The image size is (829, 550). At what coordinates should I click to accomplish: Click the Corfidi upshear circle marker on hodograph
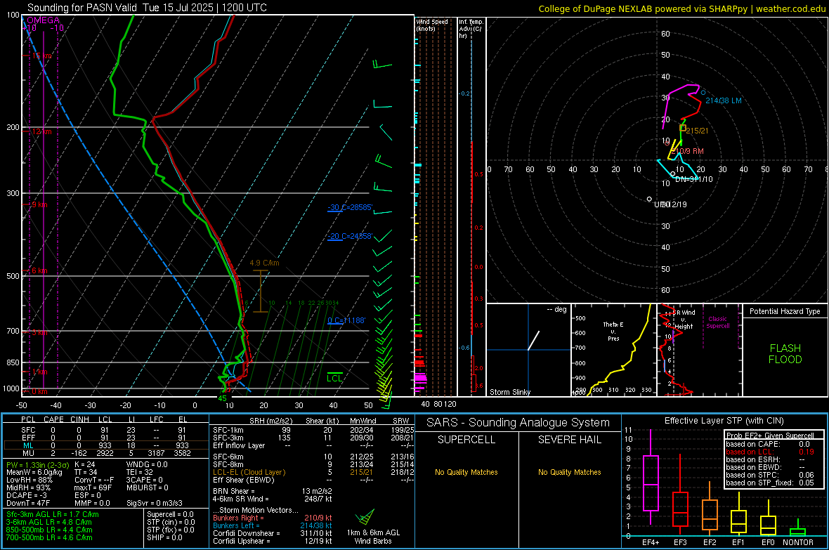(649, 199)
